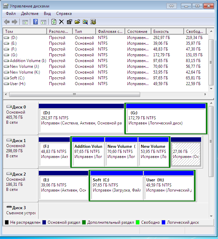Click the open-folder toolbar icon

pos(77,22)
